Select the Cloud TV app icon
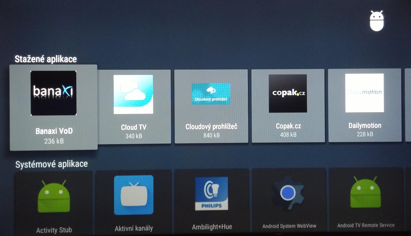 pos(133,94)
